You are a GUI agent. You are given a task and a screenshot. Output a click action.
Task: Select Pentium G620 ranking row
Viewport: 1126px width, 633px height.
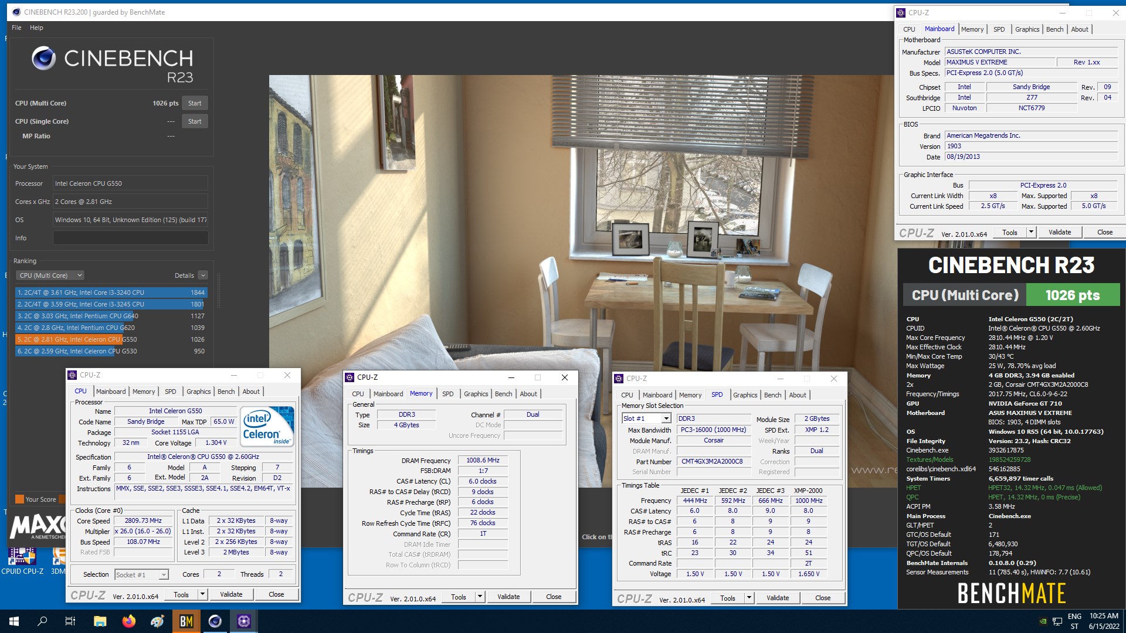click(x=111, y=328)
